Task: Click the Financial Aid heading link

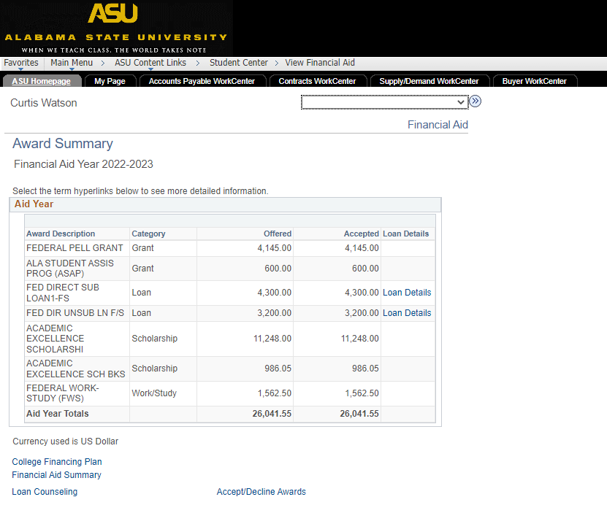Action: pyautogui.click(x=438, y=125)
